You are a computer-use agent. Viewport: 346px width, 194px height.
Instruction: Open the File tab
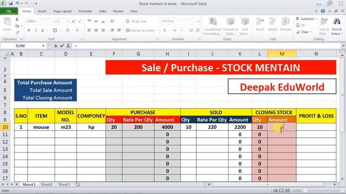[9, 11]
